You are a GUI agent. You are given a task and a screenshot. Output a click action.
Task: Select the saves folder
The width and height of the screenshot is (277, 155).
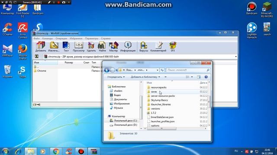coord(152,92)
